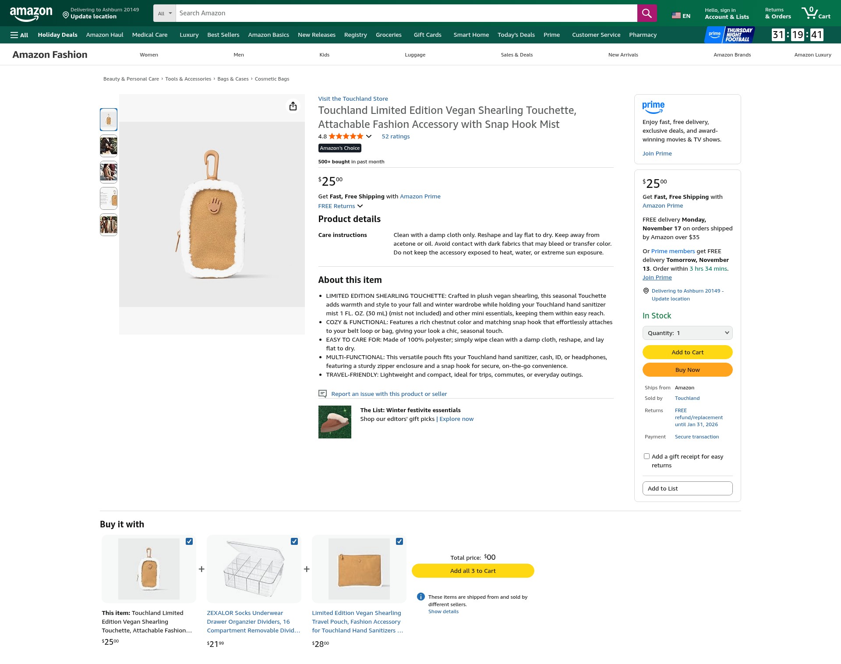
Task: Select the second product thumbnail
Action: [x=109, y=146]
